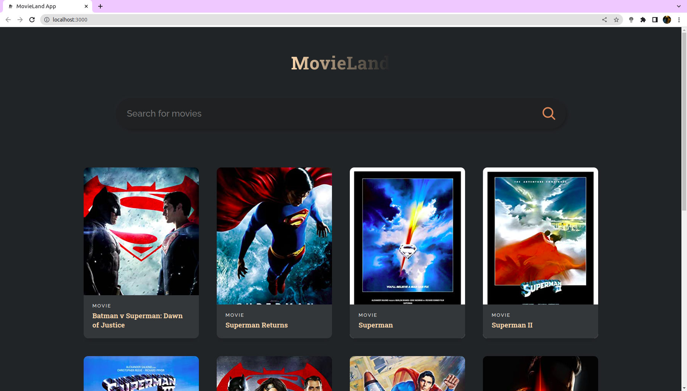Click the side panel icon near extensions
Viewport: 687px width, 391px height.
point(655,20)
